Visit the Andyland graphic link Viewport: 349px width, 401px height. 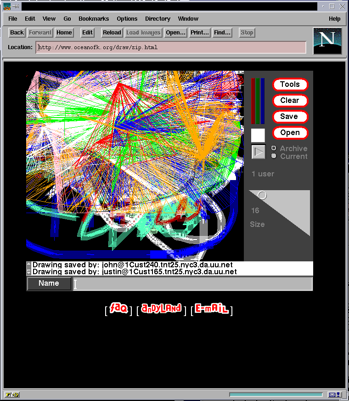(161, 309)
